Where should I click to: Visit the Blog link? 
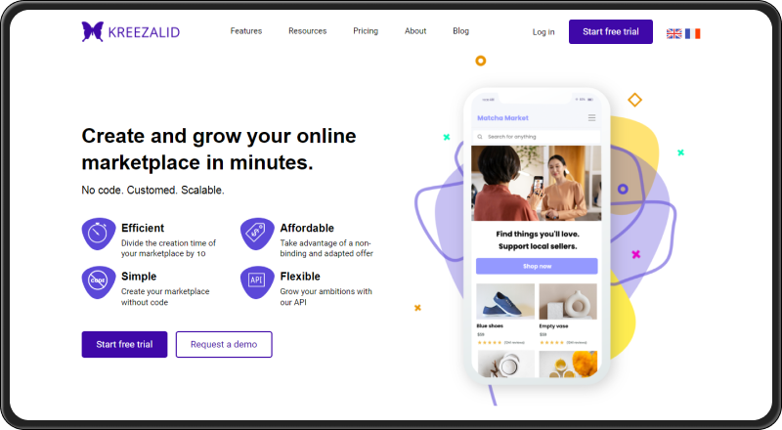click(460, 31)
